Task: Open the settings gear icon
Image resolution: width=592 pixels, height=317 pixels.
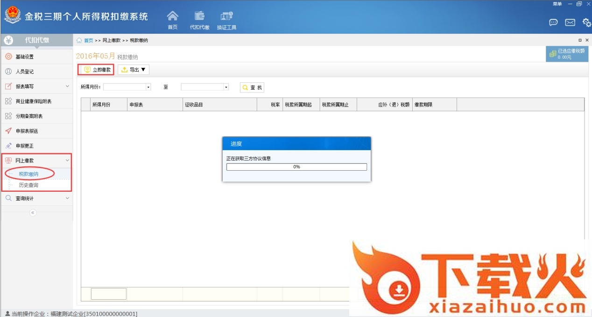Action: coord(586,22)
